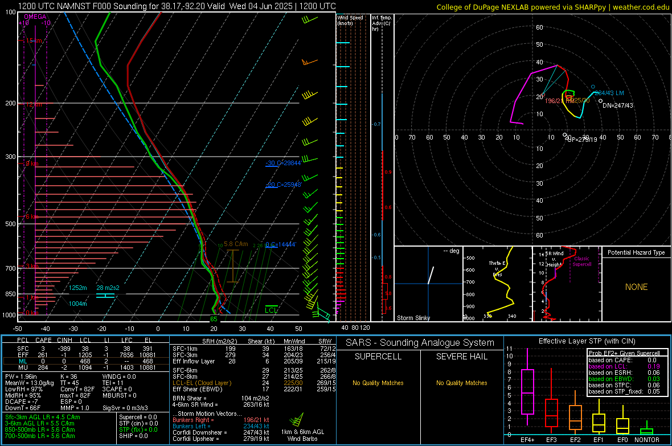Click the 5.8 C/km lapse rate label
Screen dimensions: 672x446
[x=236, y=244]
